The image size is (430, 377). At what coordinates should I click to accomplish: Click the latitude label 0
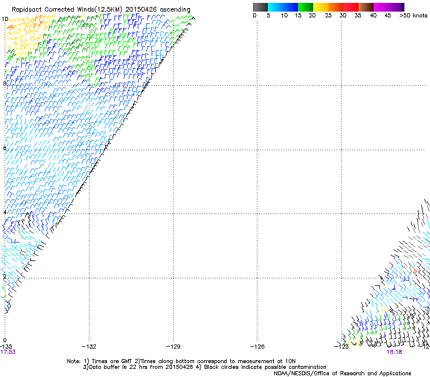coord(5,340)
